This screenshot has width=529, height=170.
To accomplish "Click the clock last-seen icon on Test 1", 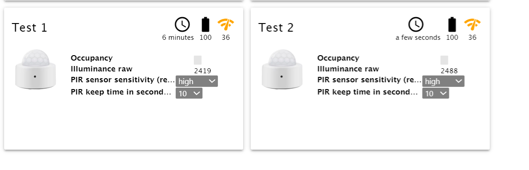I will point(182,24).
